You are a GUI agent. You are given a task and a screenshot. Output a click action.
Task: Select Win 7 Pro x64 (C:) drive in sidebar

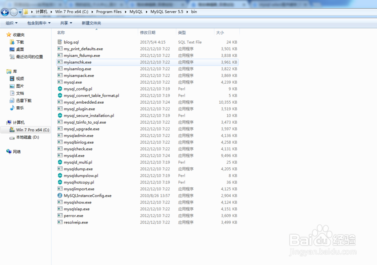32,130
